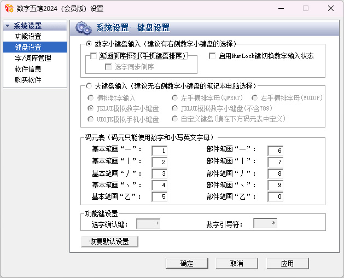344x278 pixels.
Task: Click 部件笔画“丨” code field
Action: tap(275, 162)
